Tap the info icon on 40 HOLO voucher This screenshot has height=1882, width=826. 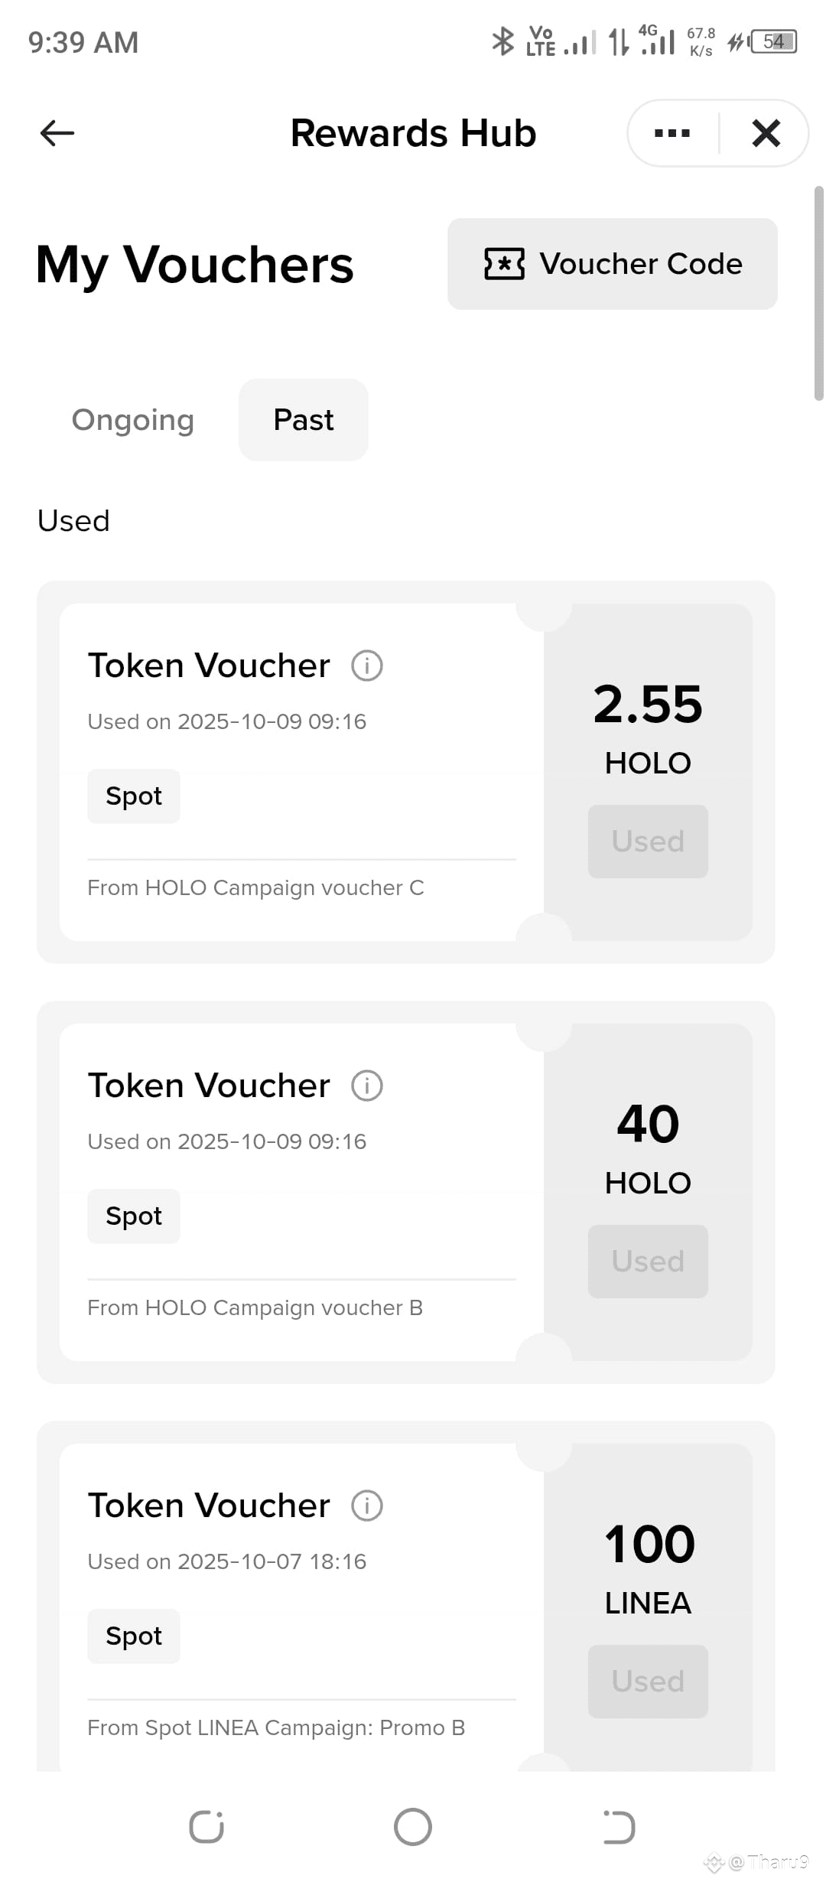click(367, 1086)
